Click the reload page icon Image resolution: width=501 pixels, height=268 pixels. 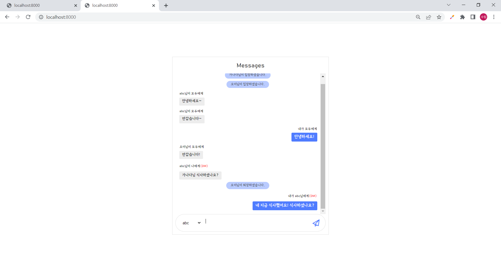[x=28, y=17]
